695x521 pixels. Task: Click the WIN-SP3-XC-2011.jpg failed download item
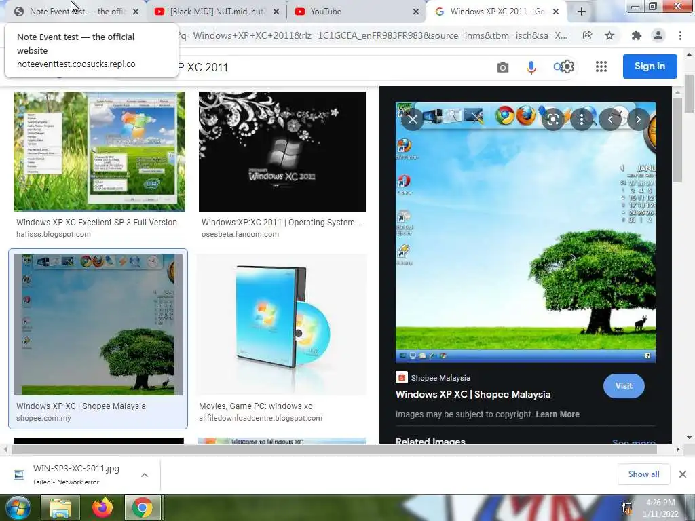(x=76, y=475)
